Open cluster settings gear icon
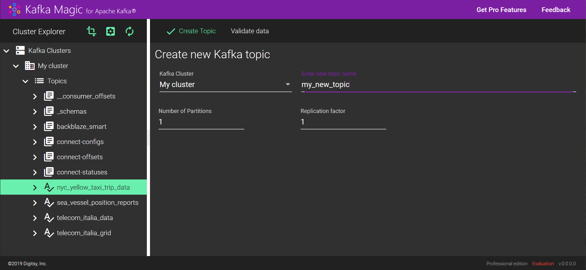Image resolution: width=586 pixels, height=270 pixels. click(x=110, y=31)
